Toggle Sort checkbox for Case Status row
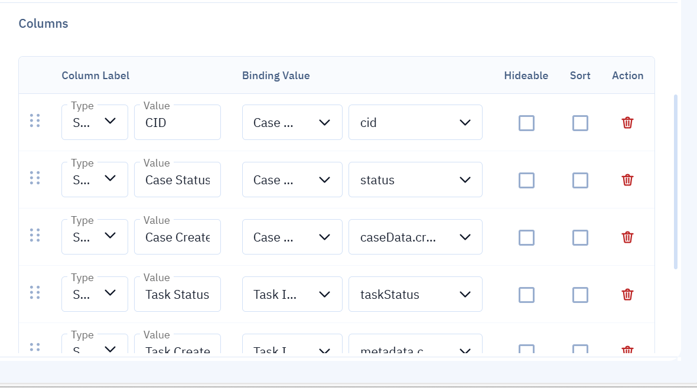Viewport: 697px width, 388px height. [580, 180]
